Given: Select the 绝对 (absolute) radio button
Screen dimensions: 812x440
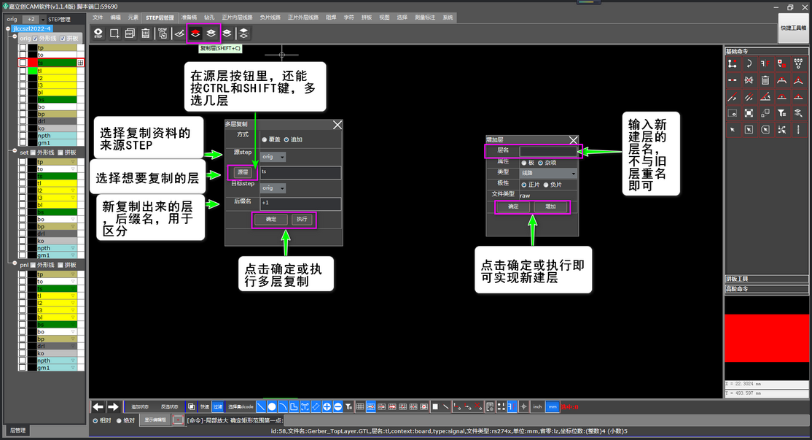Looking at the screenshot, I should 119,421.
